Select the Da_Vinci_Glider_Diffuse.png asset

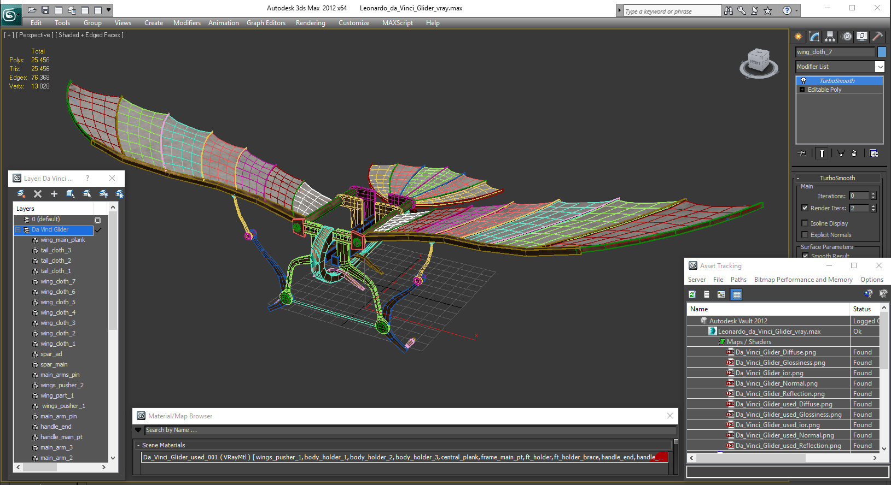(x=776, y=352)
